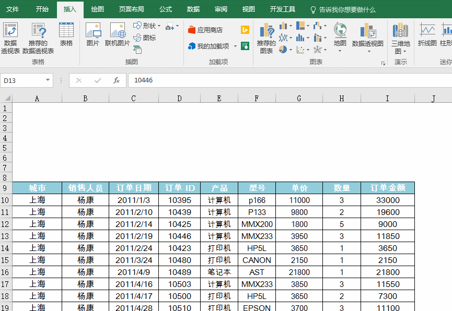Insert a line or area chart
The height and width of the screenshot is (311, 452).
pos(283,38)
